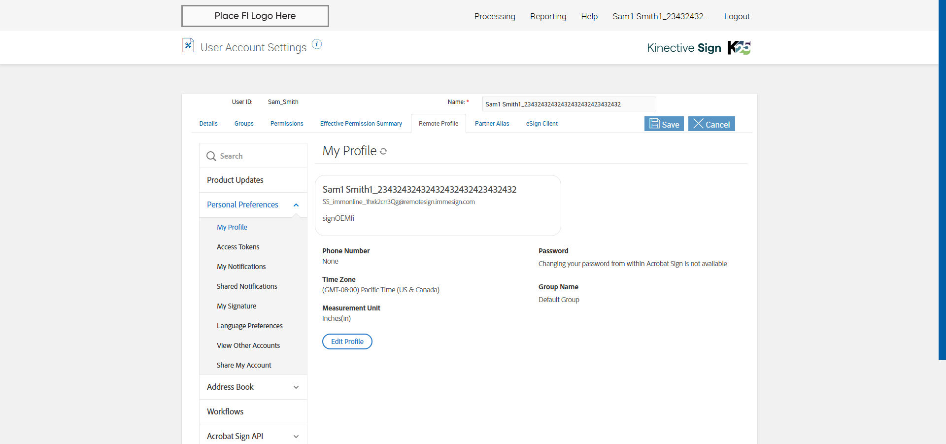Collapse the Personal Preferences section
Image resolution: width=946 pixels, height=444 pixels.
pyautogui.click(x=296, y=205)
